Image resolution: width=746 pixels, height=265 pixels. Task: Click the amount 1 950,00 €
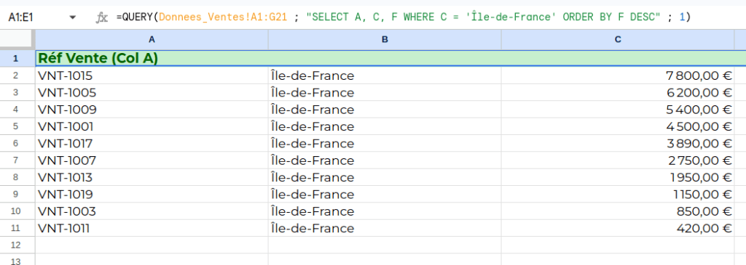coord(701,177)
